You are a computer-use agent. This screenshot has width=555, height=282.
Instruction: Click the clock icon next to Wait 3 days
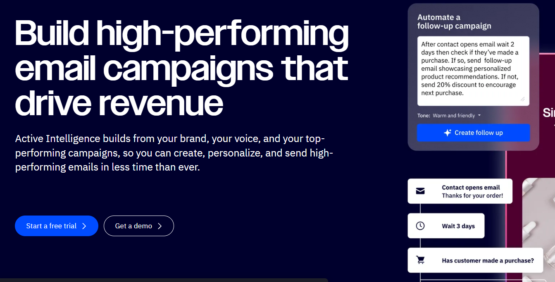coord(420,226)
